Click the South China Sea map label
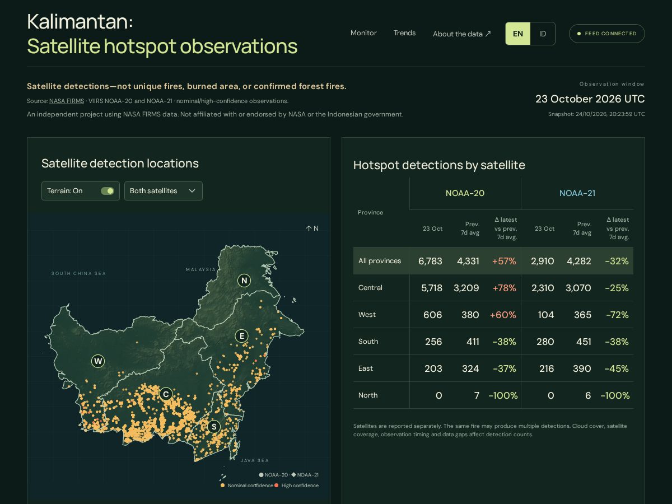This screenshot has height=504, width=672. click(x=78, y=273)
